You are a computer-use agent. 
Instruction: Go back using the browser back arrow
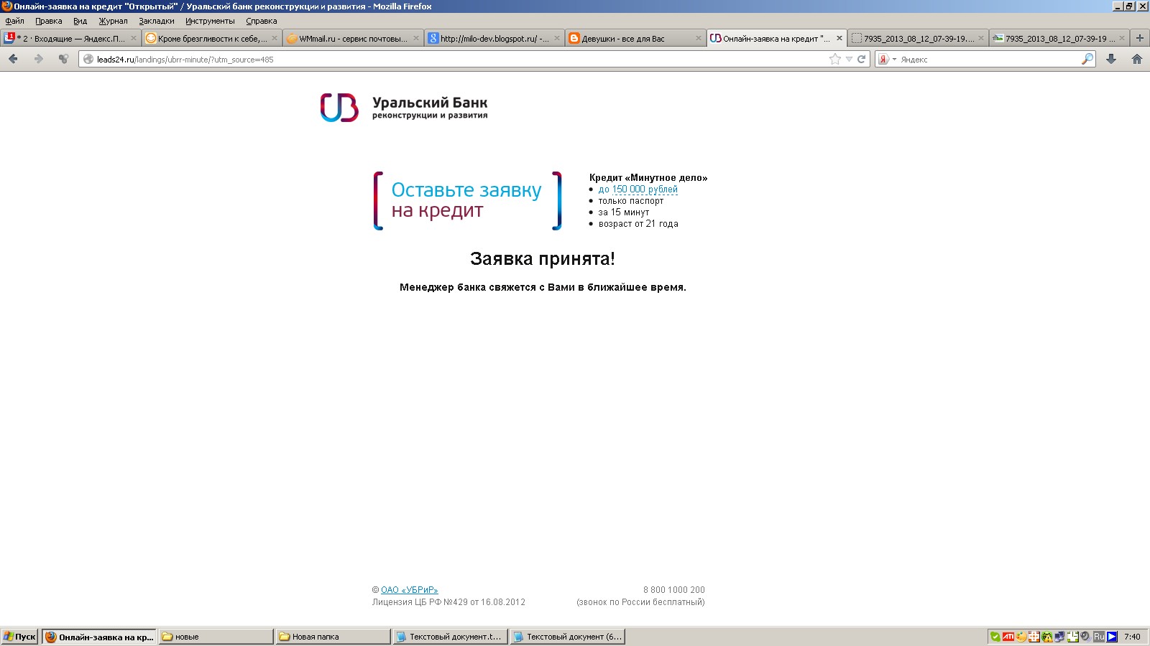pyautogui.click(x=13, y=59)
